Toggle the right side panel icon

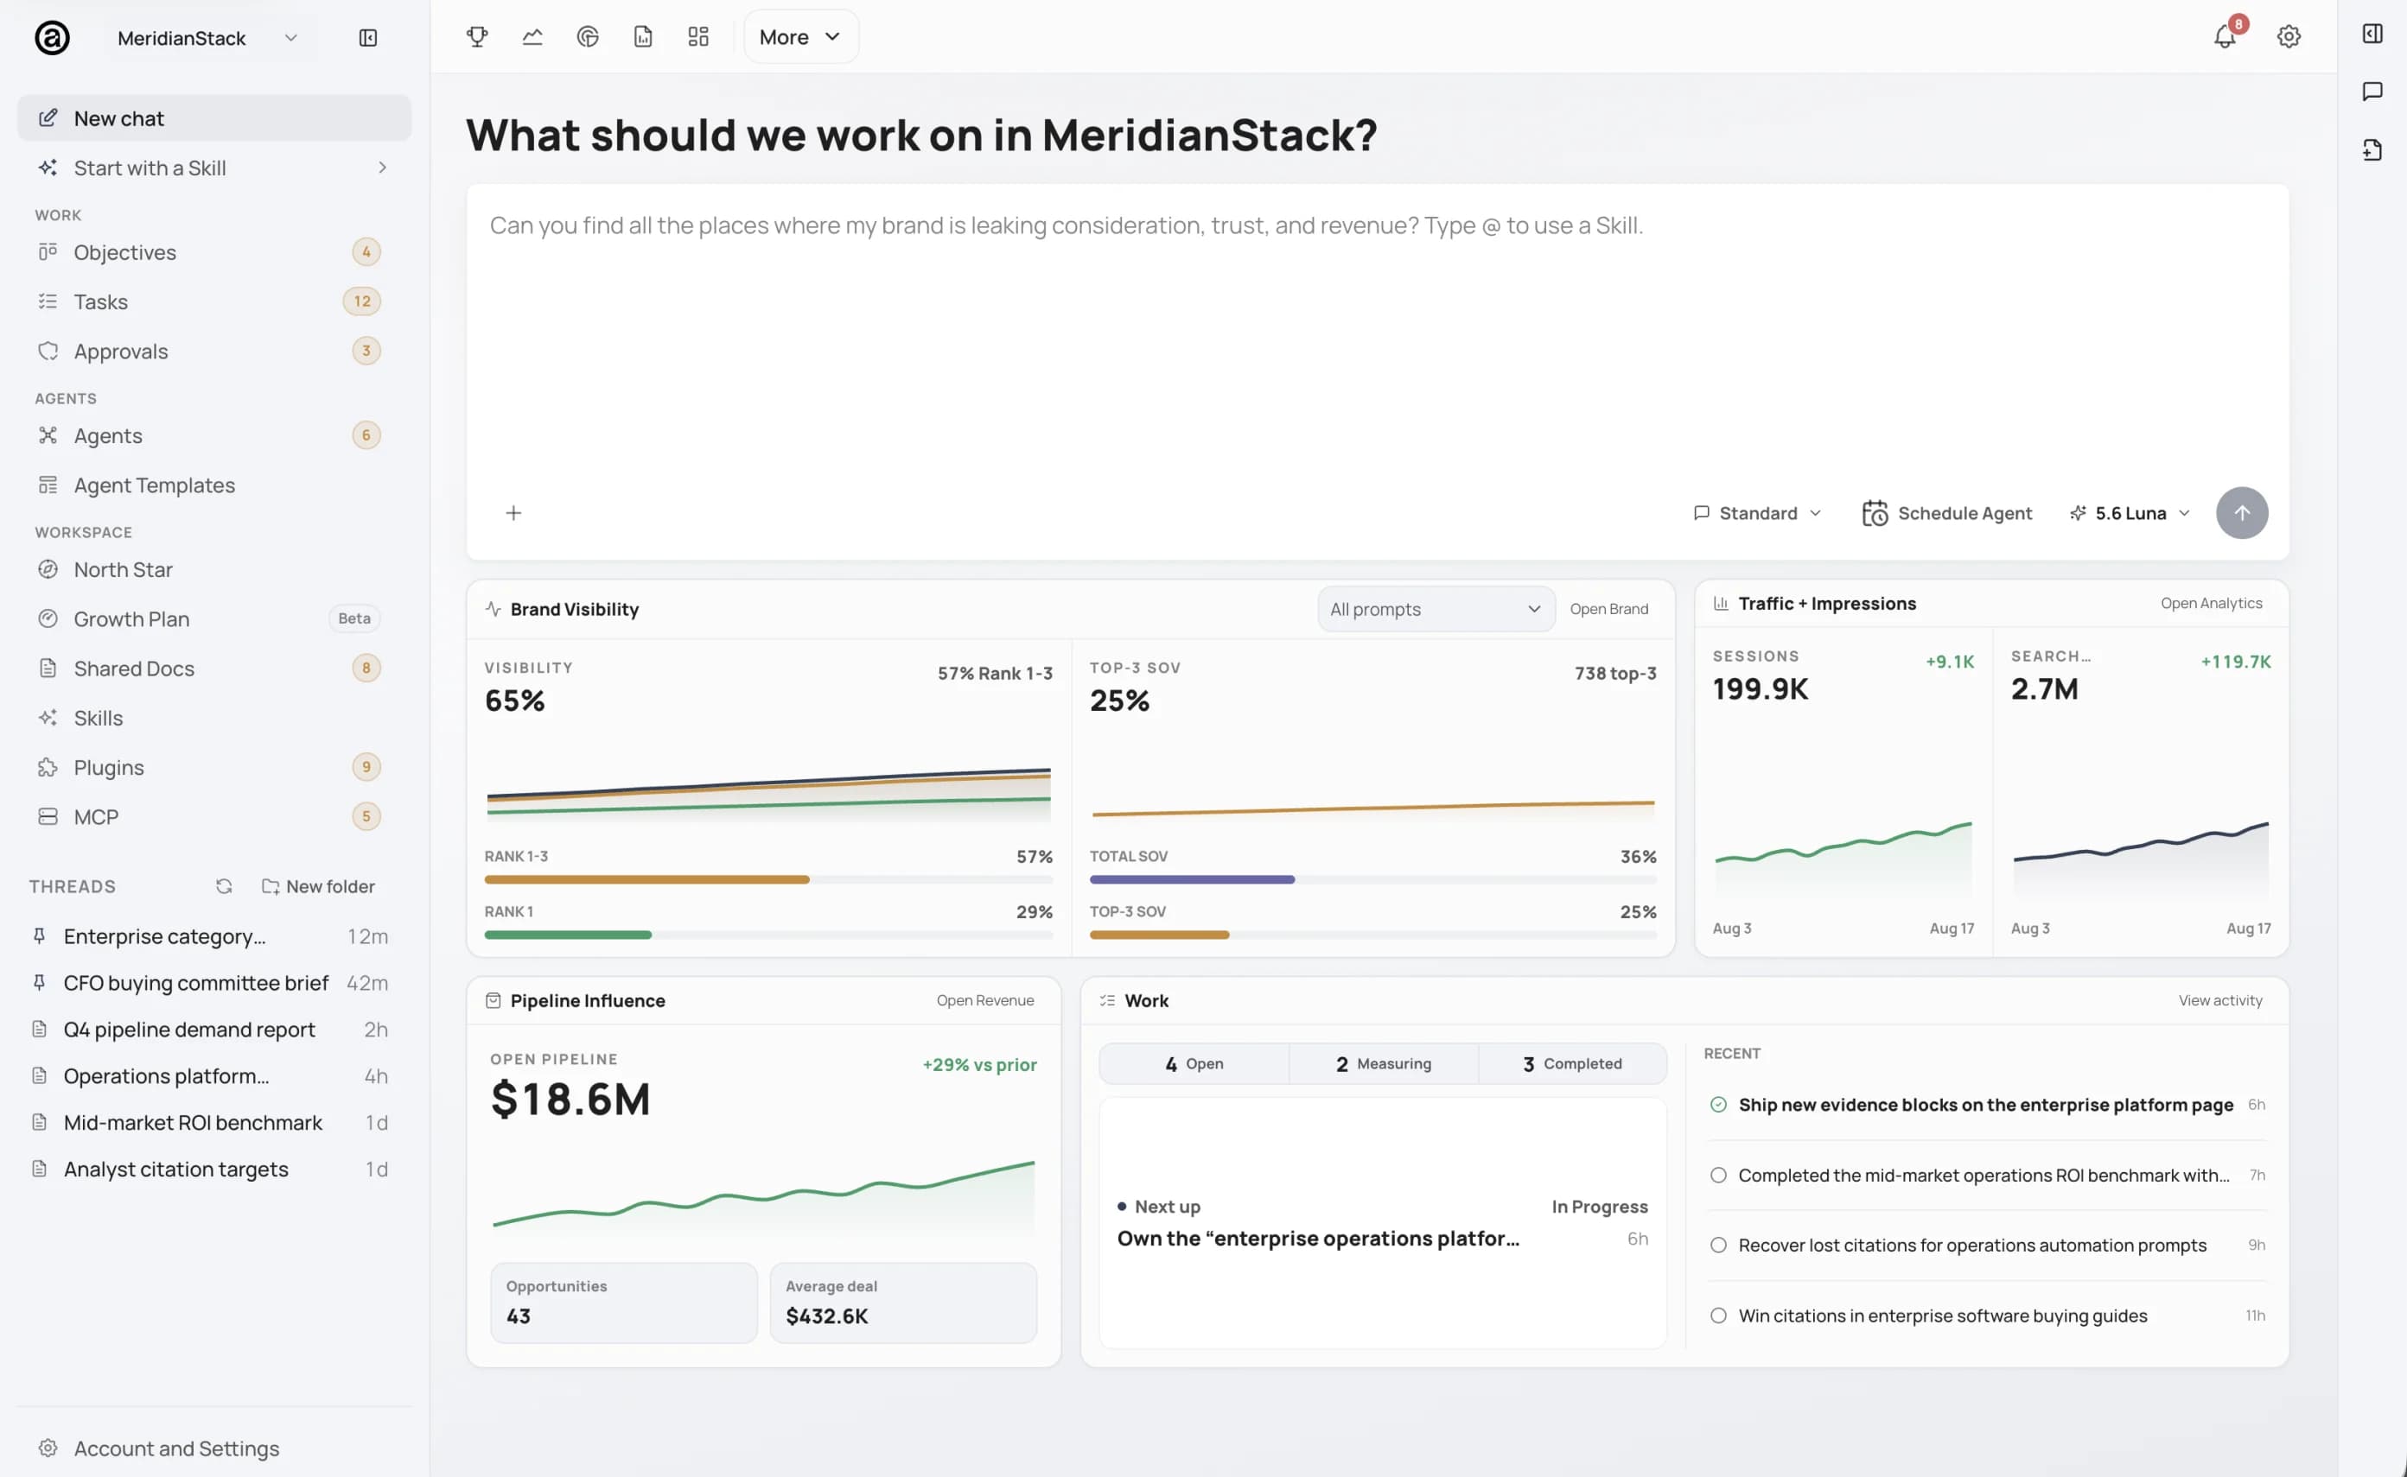(x=2372, y=33)
